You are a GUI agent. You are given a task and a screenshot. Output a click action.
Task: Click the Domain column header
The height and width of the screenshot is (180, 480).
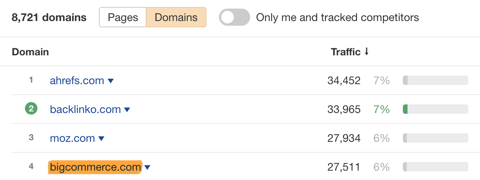pyautogui.click(x=30, y=52)
